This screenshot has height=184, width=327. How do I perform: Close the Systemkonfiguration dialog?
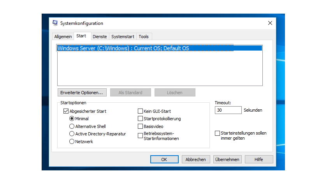(270, 23)
